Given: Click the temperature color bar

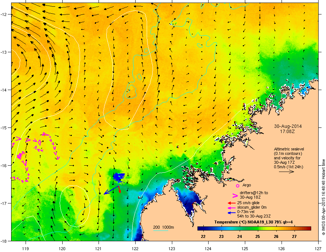Looking at the screenshot, I should click(x=254, y=229).
